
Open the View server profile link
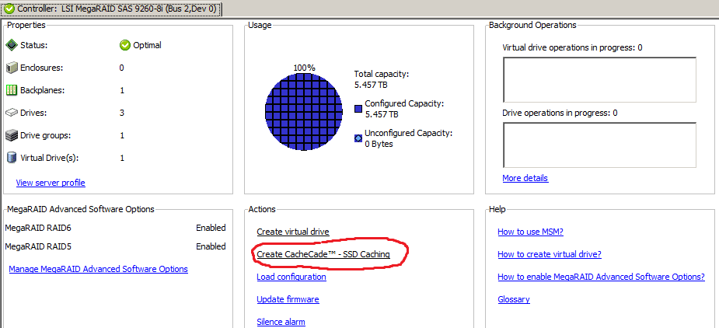(x=51, y=183)
